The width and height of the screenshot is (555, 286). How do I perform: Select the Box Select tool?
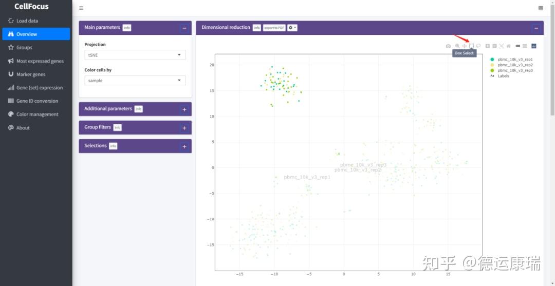tap(471, 46)
